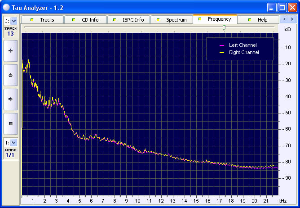Maximize the Tau Analyzer window

pyautogui.click(x=282, y=8)
